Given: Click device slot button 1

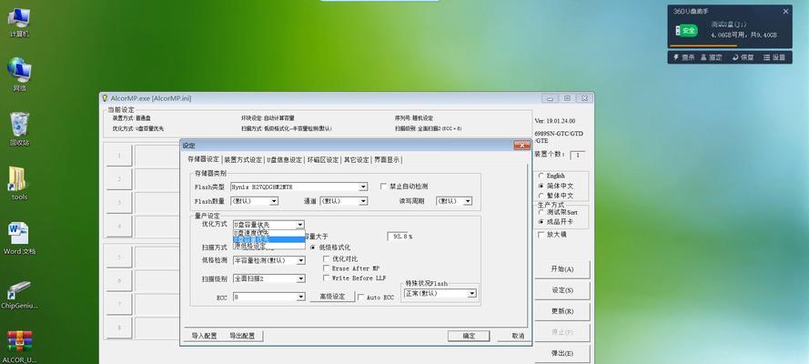Looking at the screenshot, I should [119, 156].
